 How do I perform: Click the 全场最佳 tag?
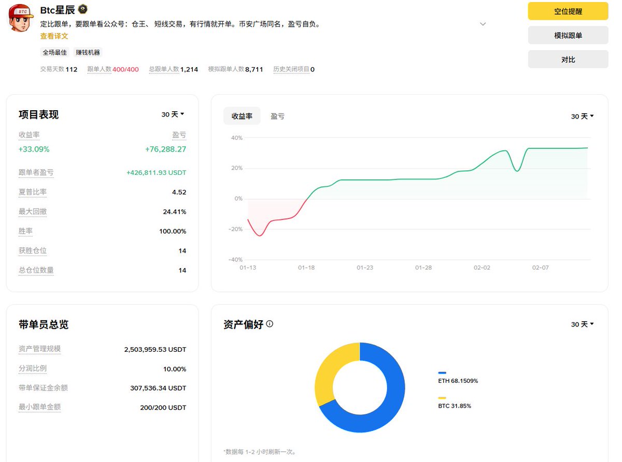55,52
